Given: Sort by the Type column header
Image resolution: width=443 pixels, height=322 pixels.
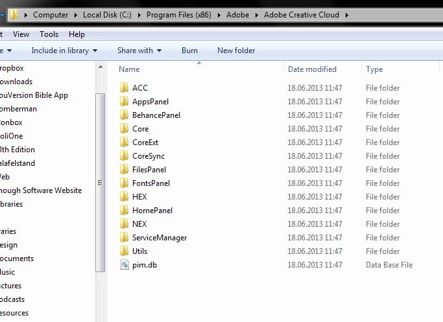Looking at the screenshot, I should 374,69.
